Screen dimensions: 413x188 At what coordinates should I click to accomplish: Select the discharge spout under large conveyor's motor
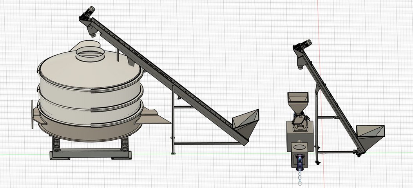(x=93, y=30)
